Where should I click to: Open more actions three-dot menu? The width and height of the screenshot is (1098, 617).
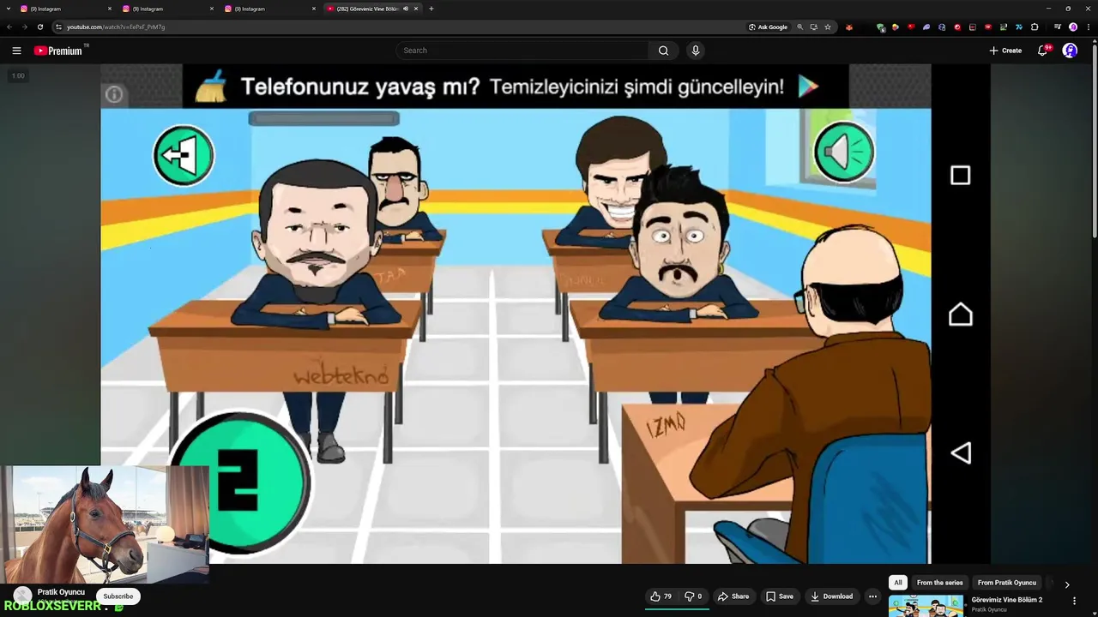pos(872,596)
